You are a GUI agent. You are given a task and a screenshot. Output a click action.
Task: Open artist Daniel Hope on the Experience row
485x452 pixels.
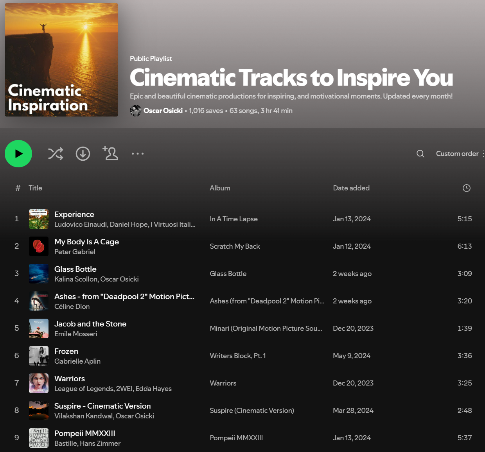coord(129,224)
